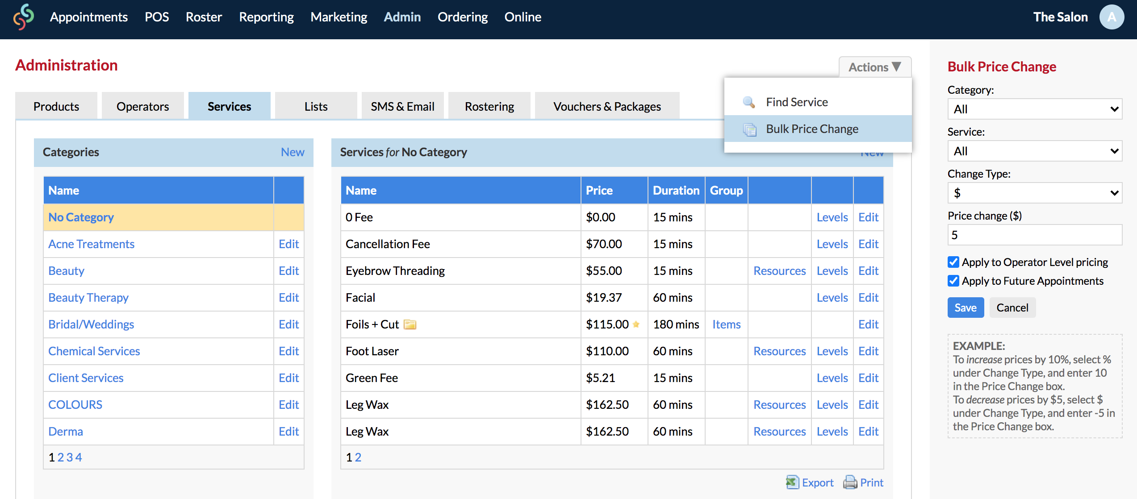1137x499 pixels.
Task: Open the Category dropdown
Action: click(x=1035, y=109)
